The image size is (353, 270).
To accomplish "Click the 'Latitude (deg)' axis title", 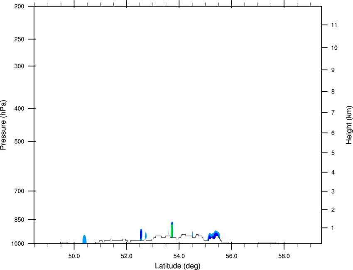I will click(177, 266).
